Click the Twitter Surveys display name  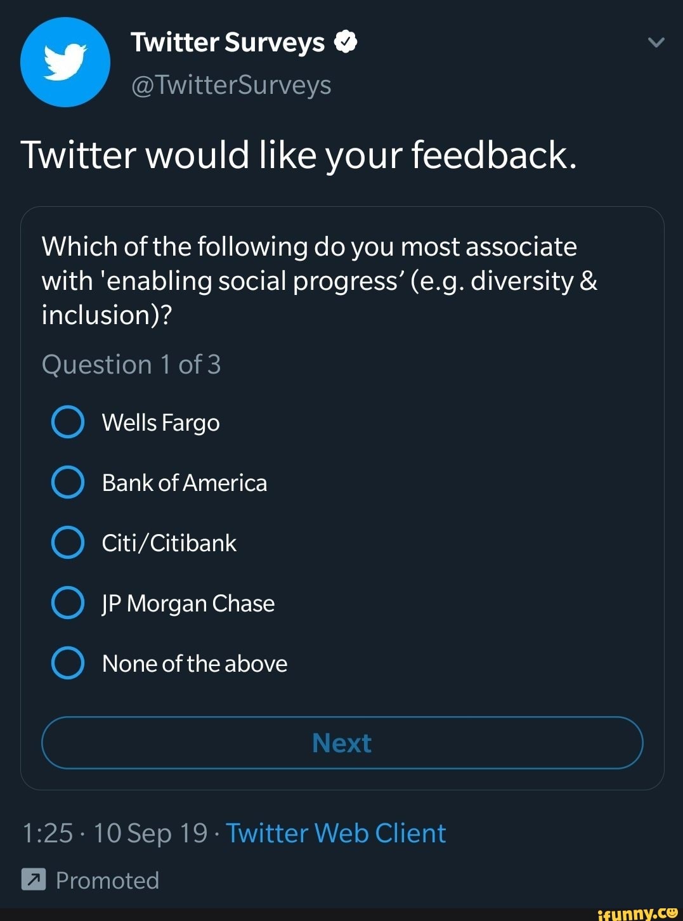pyautogui.click(x=228, y=41)
